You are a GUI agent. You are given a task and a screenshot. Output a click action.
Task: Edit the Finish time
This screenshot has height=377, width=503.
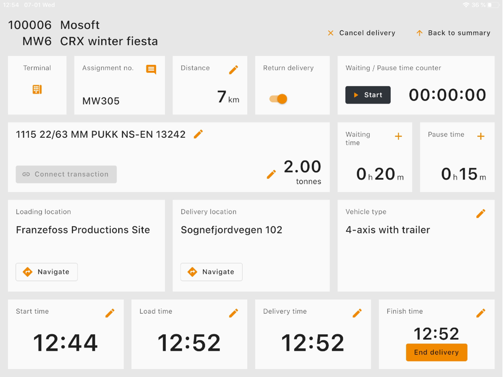[x=480, y=313]
